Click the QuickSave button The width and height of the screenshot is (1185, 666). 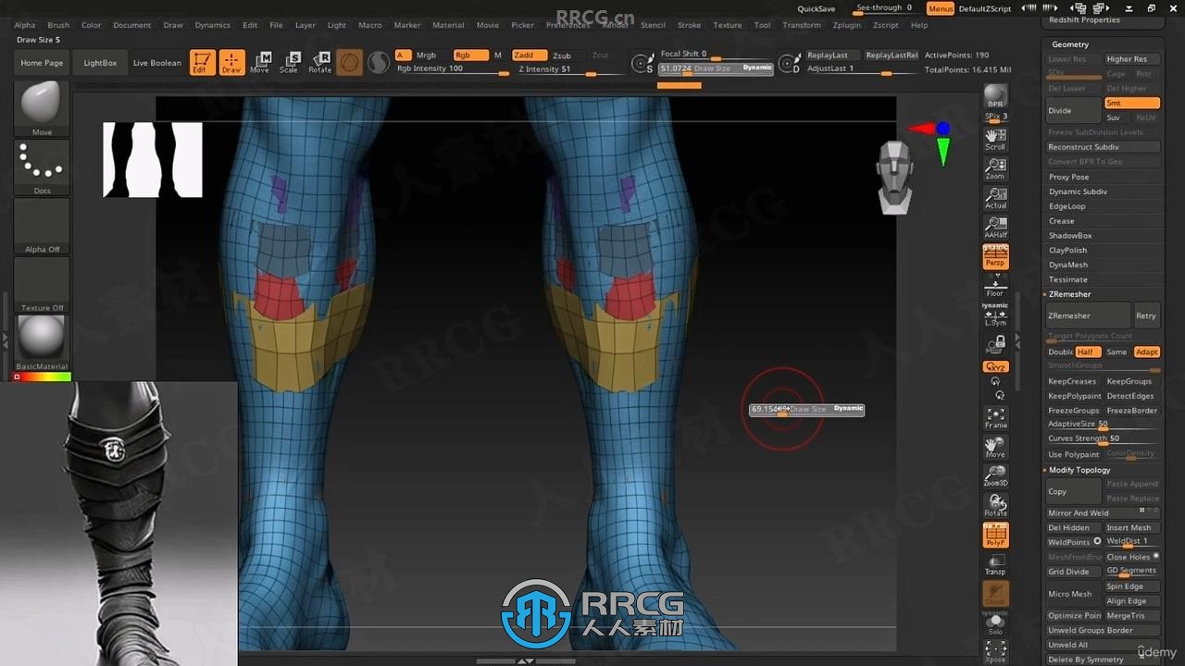tap(817, 8)
